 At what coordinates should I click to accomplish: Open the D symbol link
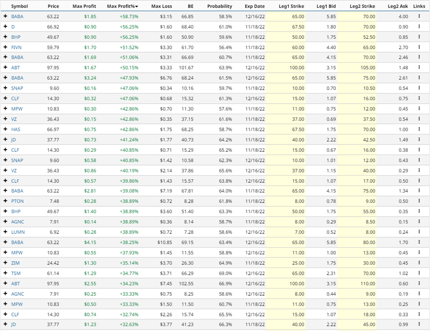pyautogui.click(x=13, y=27)
